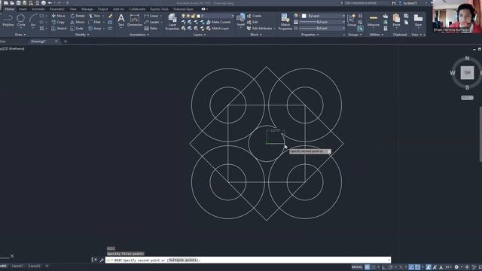
Task: Click the Multiple points command option
Action: point(182,260)
